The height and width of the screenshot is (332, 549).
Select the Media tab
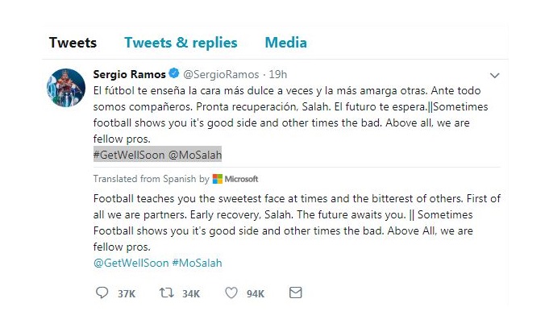285,43
